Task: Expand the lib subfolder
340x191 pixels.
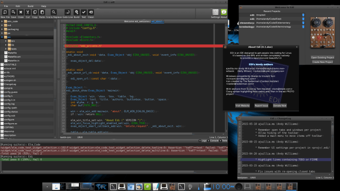Action: pyautogui.click(x=6, y=45)
